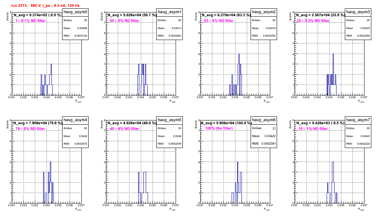377x216 pixels.
Task: Click RMS value 0.0002478 in havg_asym5
Action: click(x=175, y=144)
